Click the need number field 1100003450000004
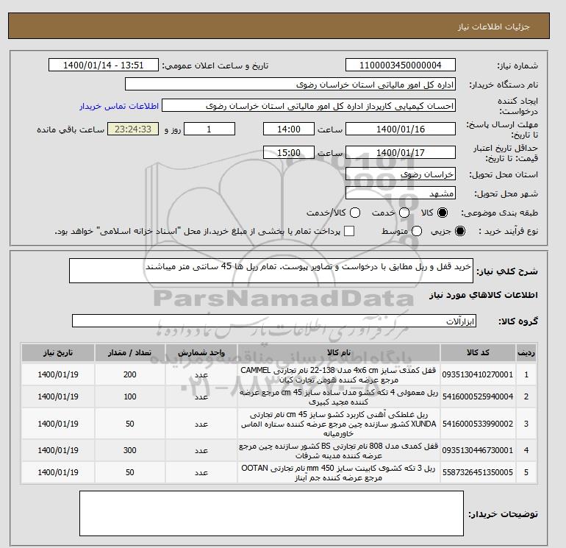 (x=401, y=65)
